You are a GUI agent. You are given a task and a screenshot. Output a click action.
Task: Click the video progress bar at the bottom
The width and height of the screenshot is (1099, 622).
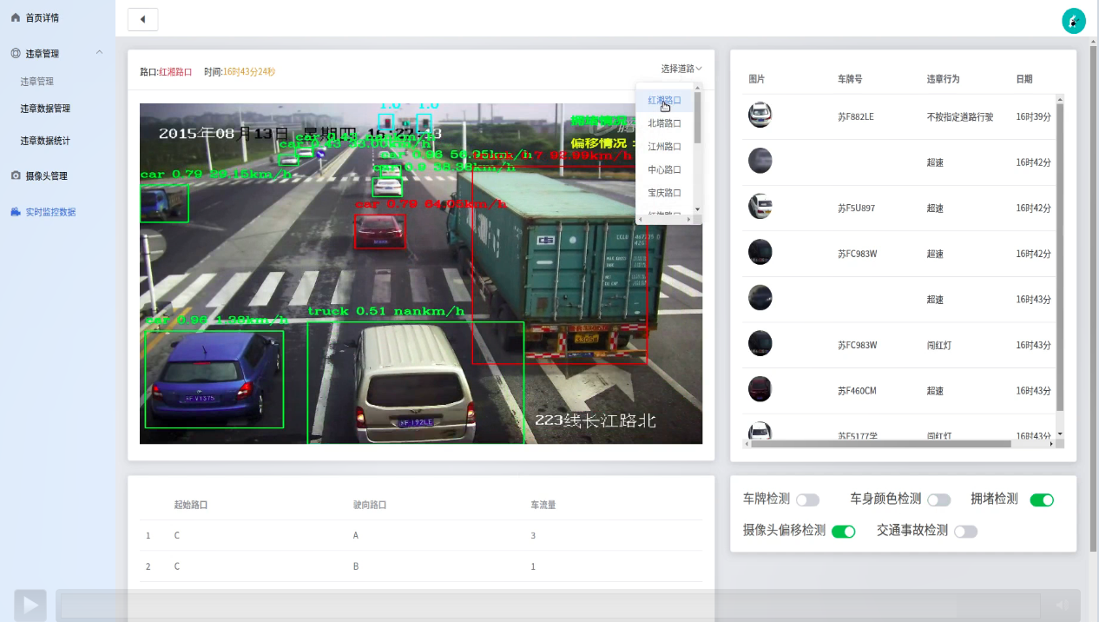(549, 605)
